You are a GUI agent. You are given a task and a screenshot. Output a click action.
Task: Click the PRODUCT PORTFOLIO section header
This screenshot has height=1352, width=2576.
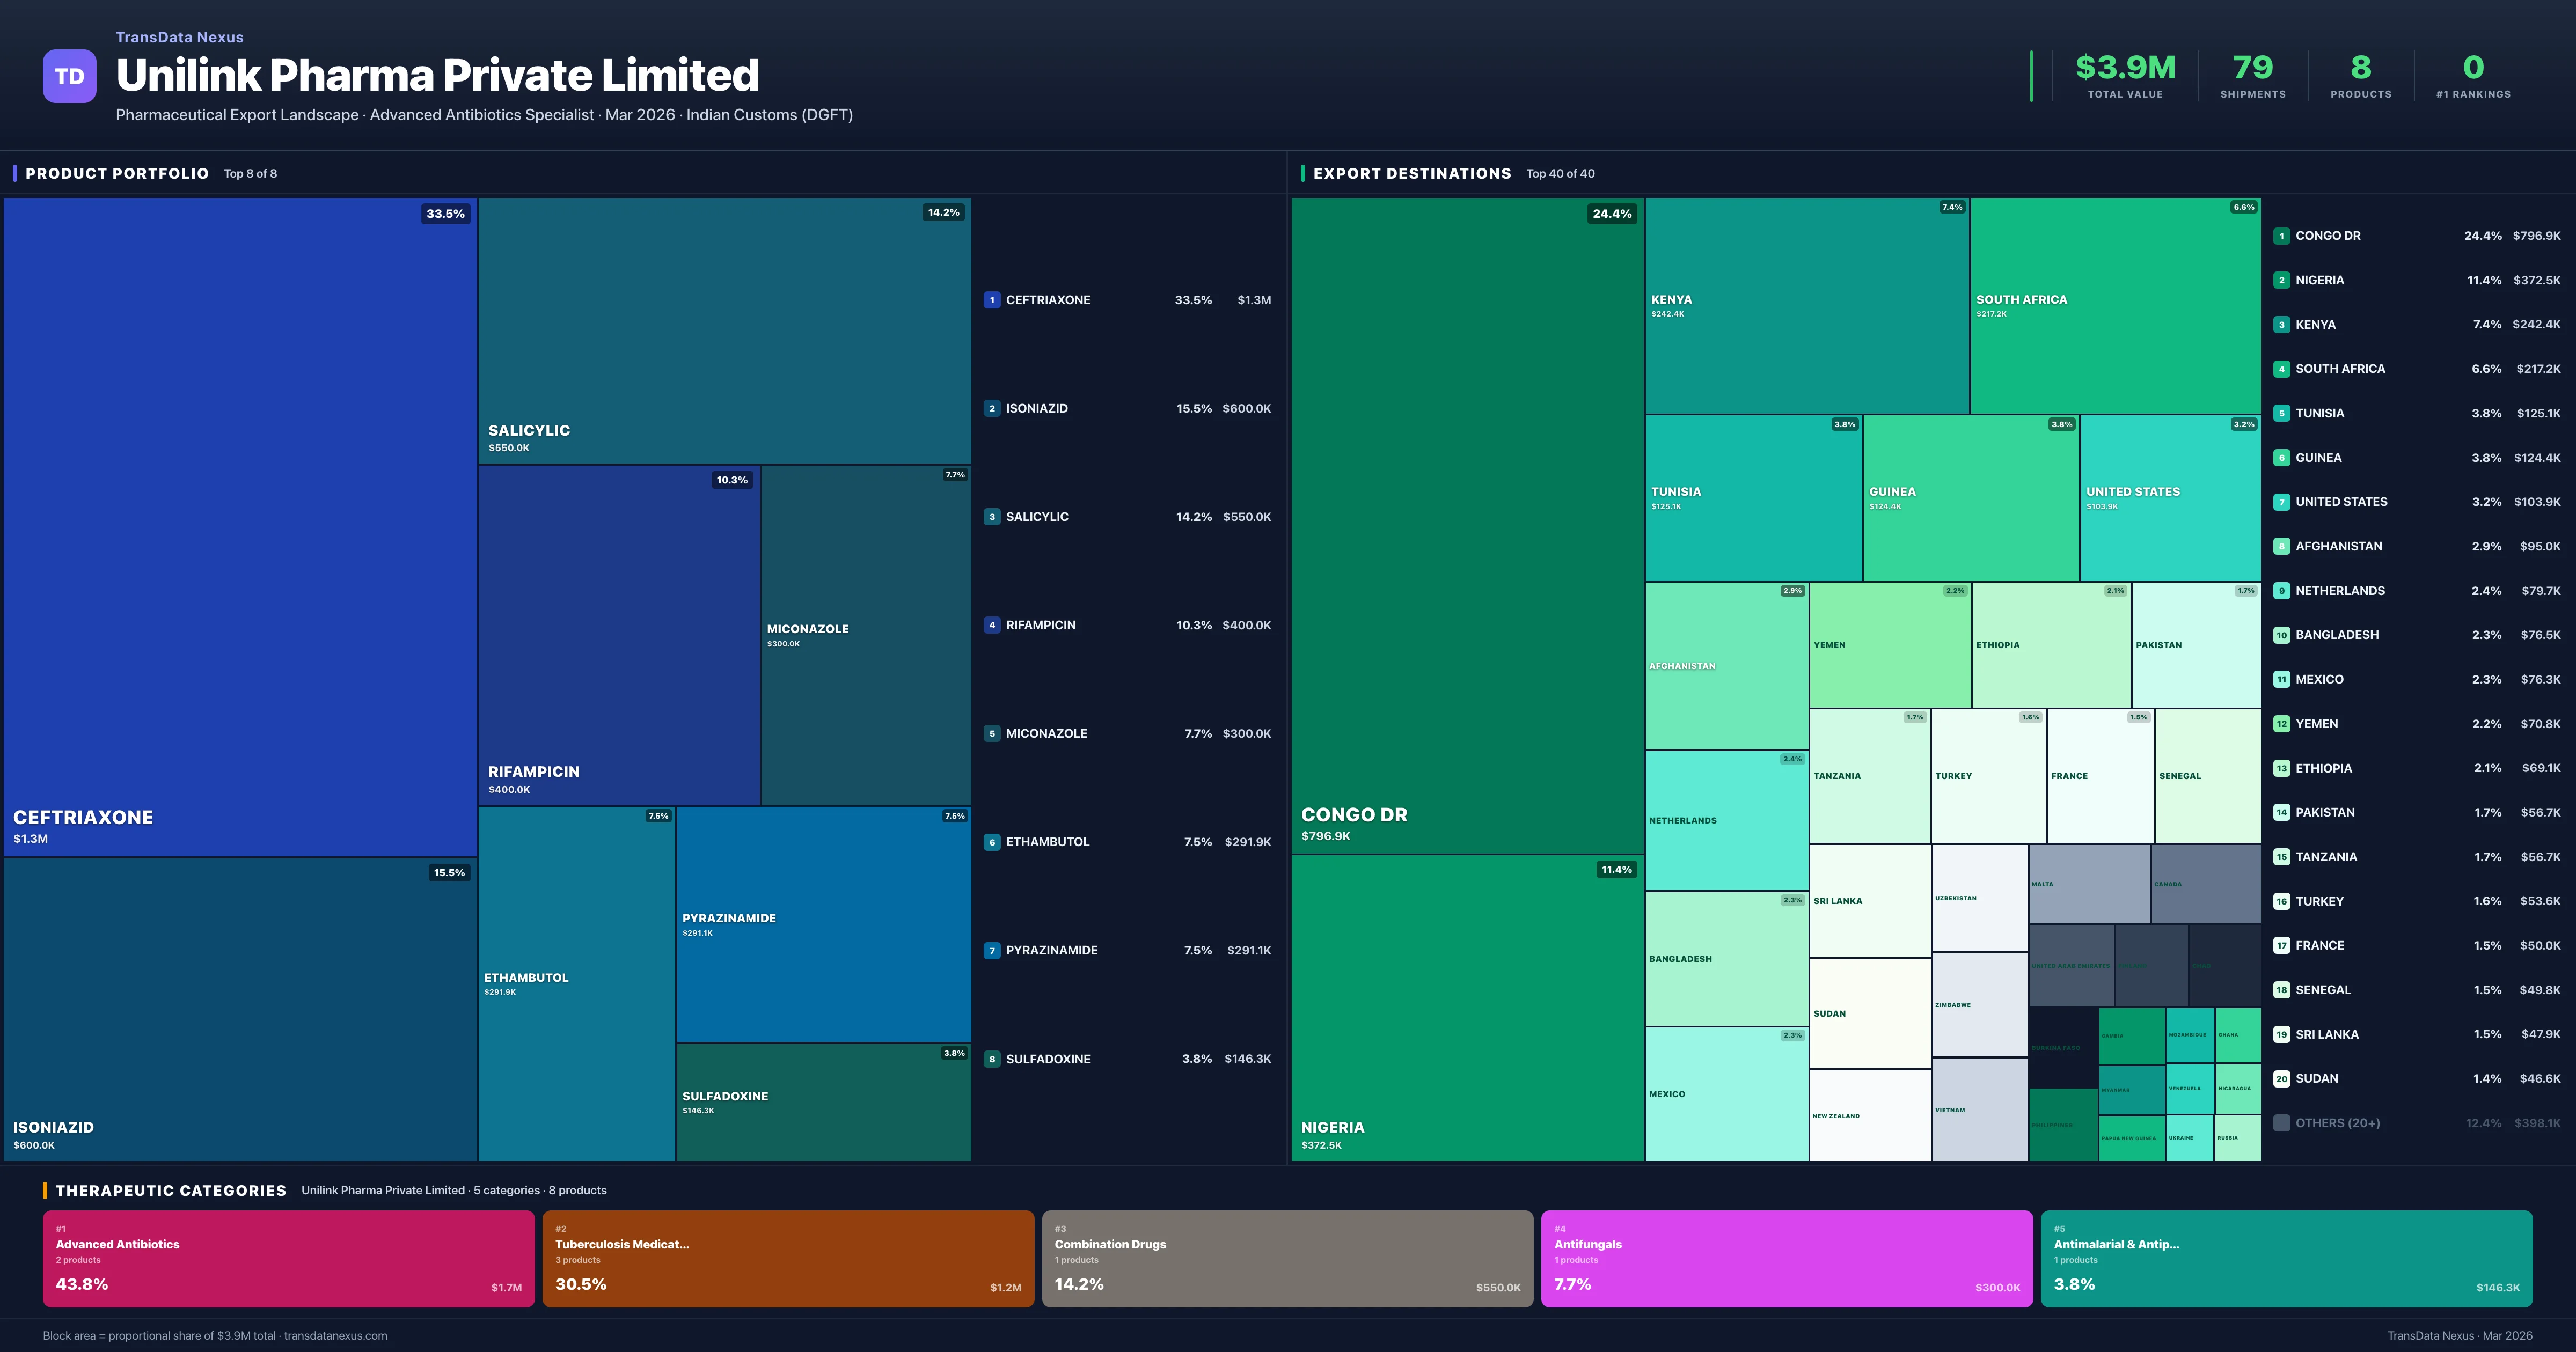point(117,174)
